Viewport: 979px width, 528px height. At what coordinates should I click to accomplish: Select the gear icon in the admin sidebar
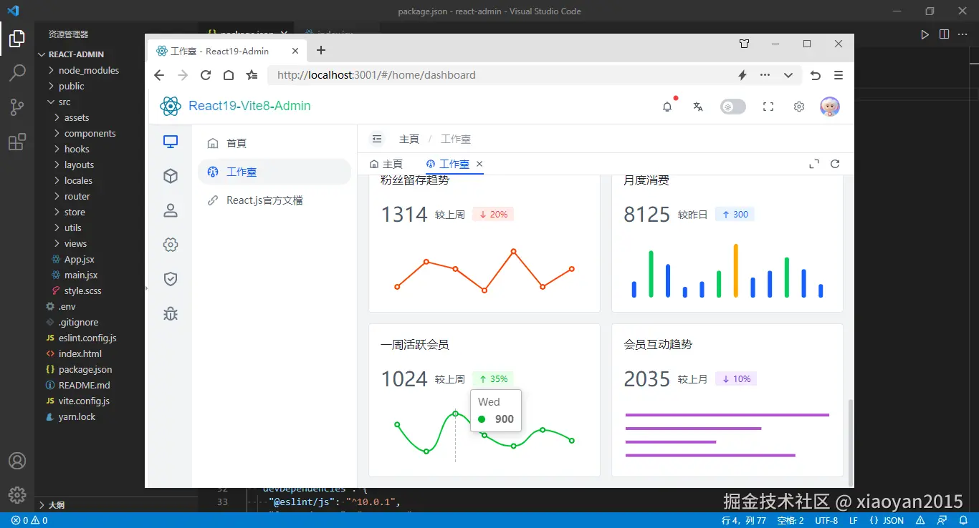[171, 245]
